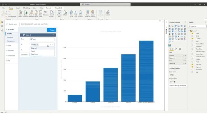Image resolution: width=207 pixels, height=116 pixels.
Task: Open the Segment field well dropdown arrow
Action: point(184,58)
